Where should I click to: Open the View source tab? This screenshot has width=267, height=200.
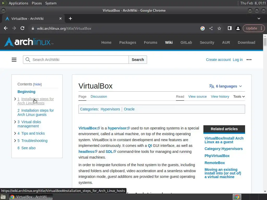pos(197,97)
